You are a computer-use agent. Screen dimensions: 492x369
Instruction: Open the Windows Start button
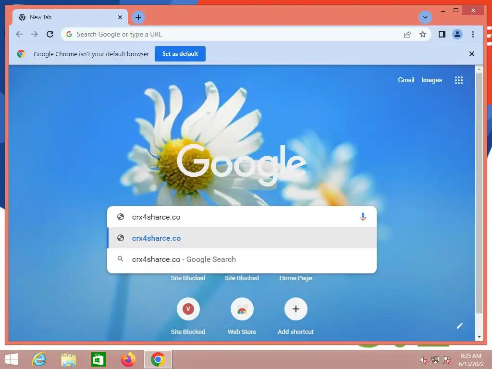12,359
